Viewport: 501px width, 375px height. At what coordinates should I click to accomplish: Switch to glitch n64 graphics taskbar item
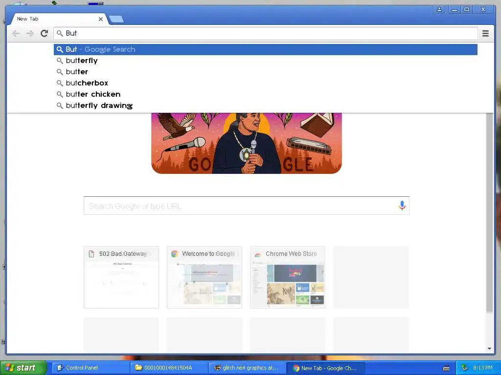tap(247, 368)
